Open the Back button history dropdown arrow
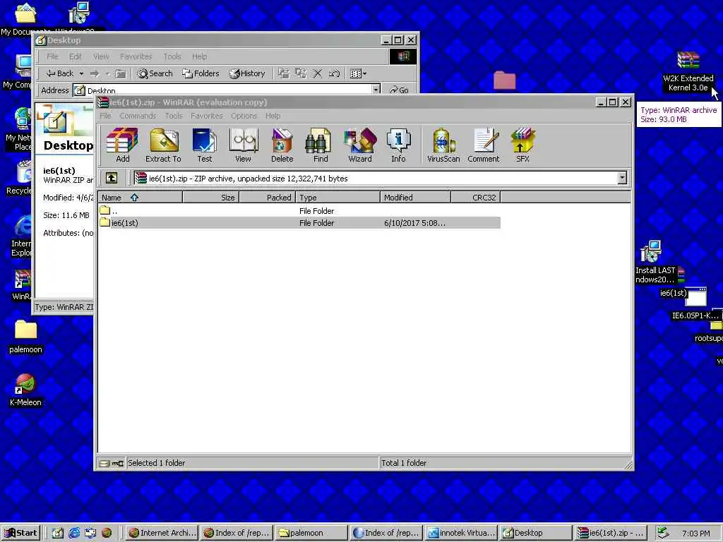723x542 pixels. pyautogui.click(x=81, y=73)
